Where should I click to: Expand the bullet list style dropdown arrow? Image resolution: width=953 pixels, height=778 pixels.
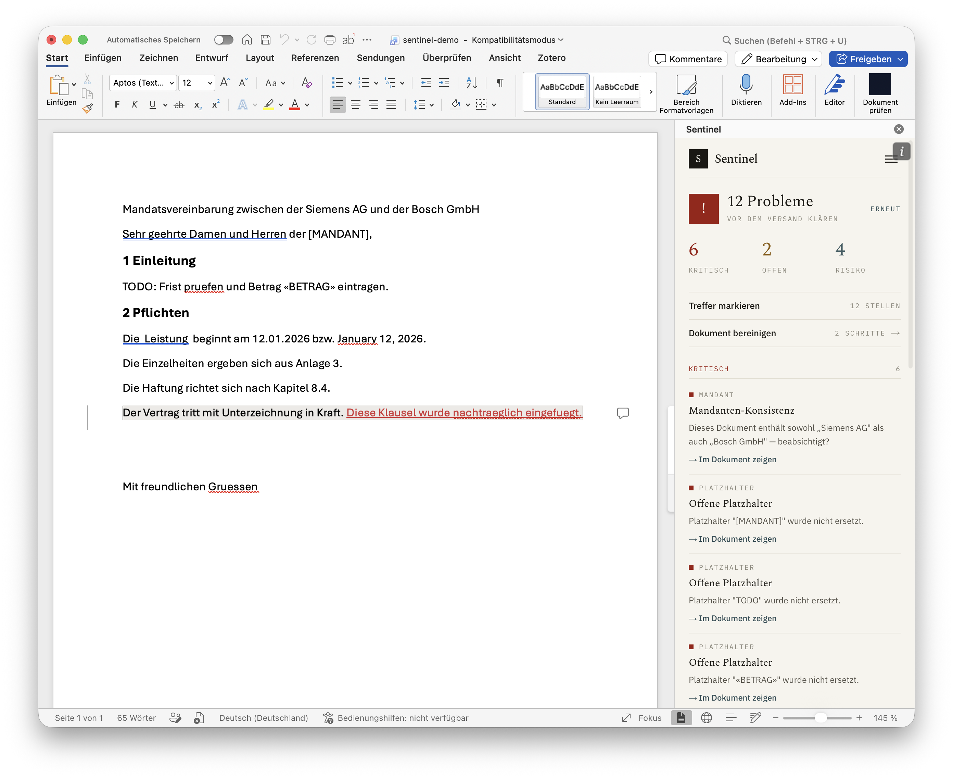pyautogui.click(x=350, y=83)
